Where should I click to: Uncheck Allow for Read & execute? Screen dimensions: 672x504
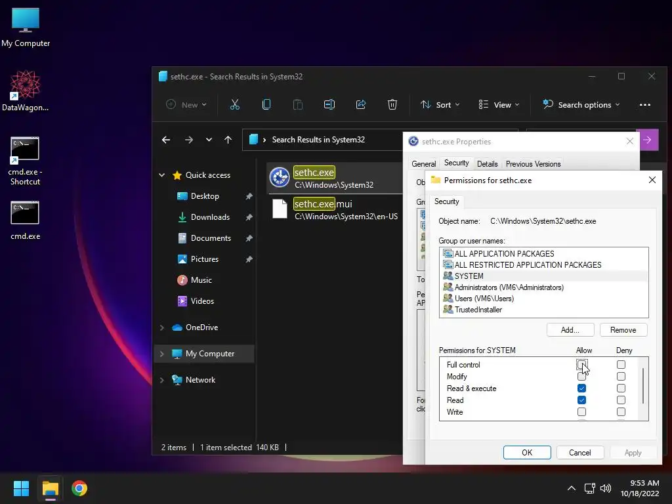tap(581, 388)
